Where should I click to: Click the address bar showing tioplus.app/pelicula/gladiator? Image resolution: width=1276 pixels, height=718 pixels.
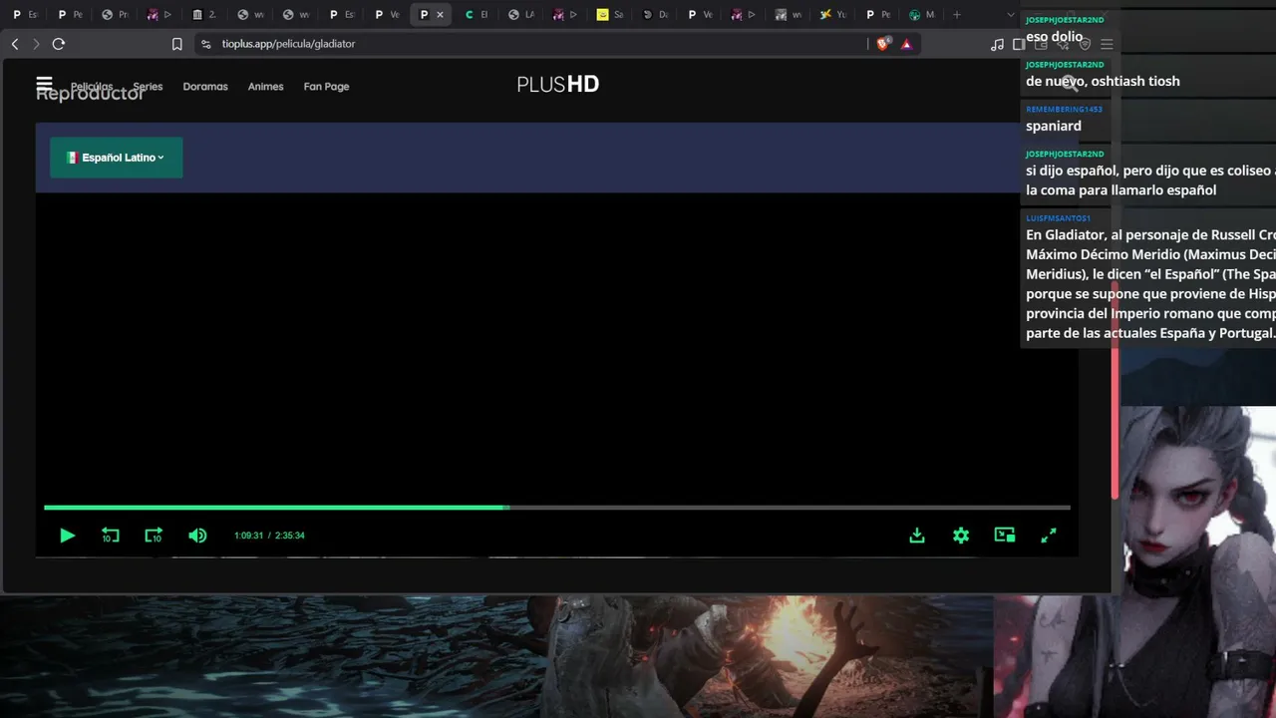[x=538, y=44]
